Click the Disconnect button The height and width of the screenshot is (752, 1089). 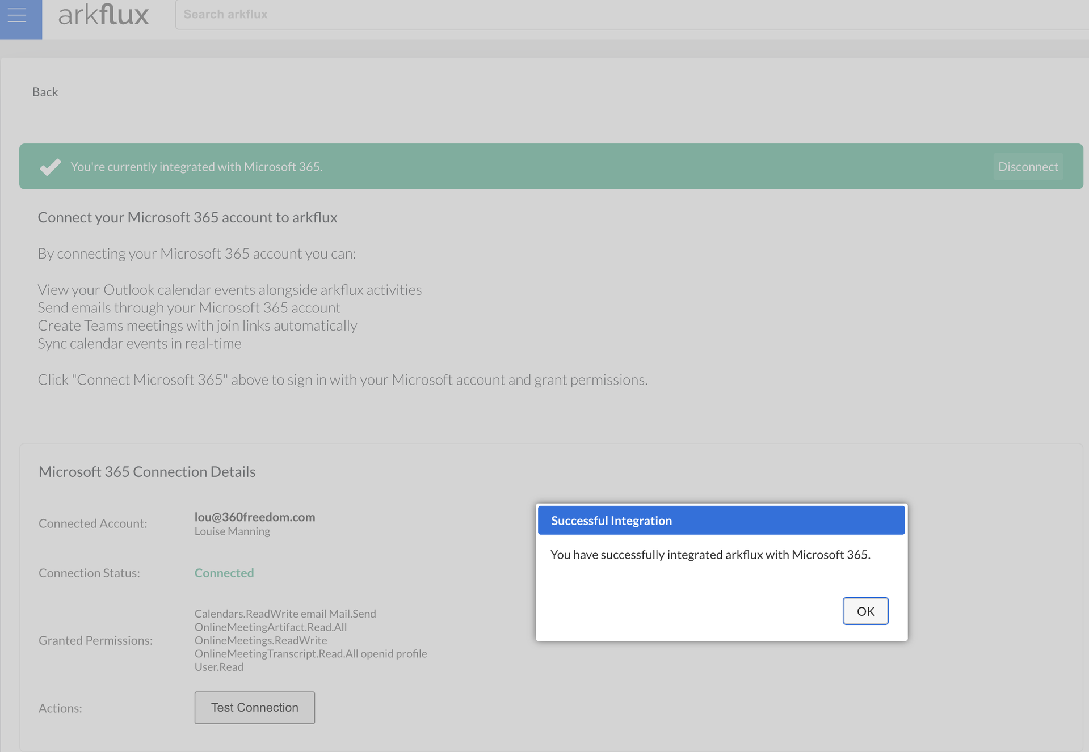tap(1028, 166)
